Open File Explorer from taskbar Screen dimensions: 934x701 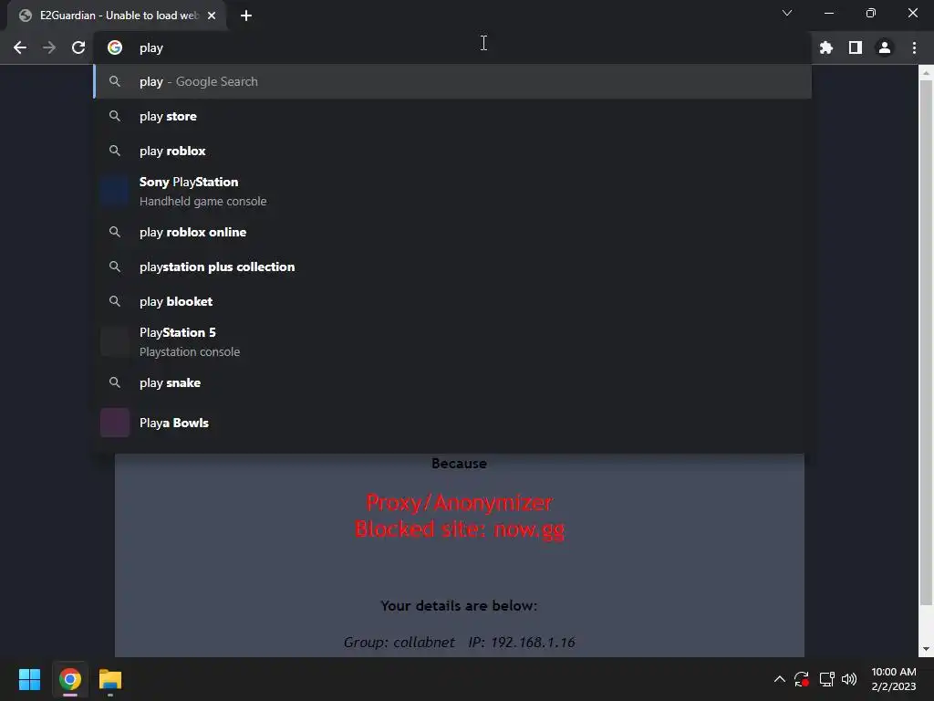(x=110, y=679)
